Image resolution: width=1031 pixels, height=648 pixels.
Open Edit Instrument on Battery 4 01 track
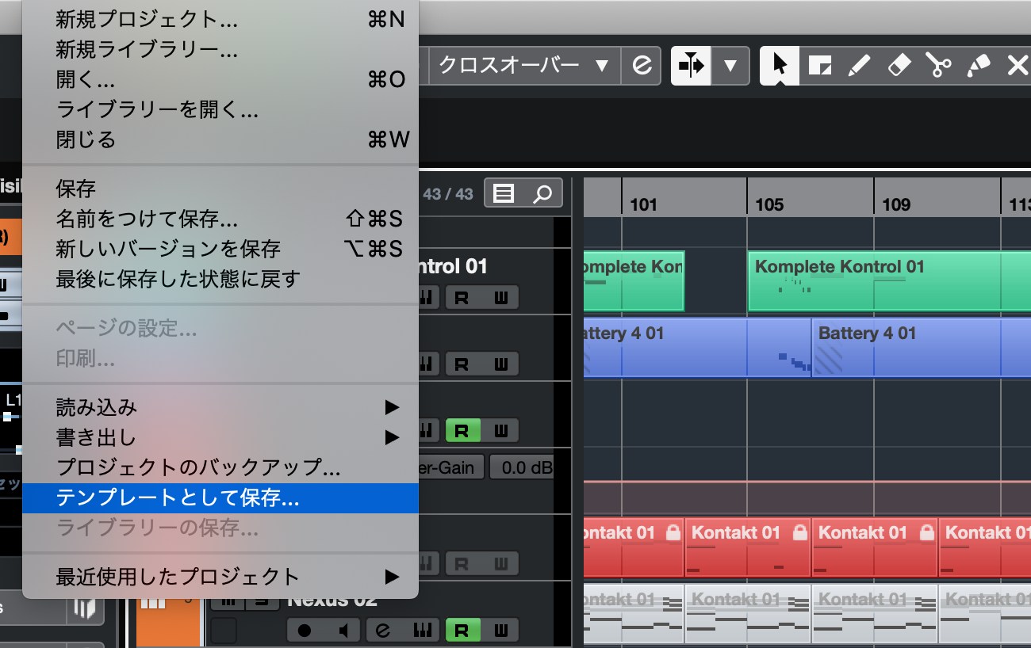click(427, 364)
